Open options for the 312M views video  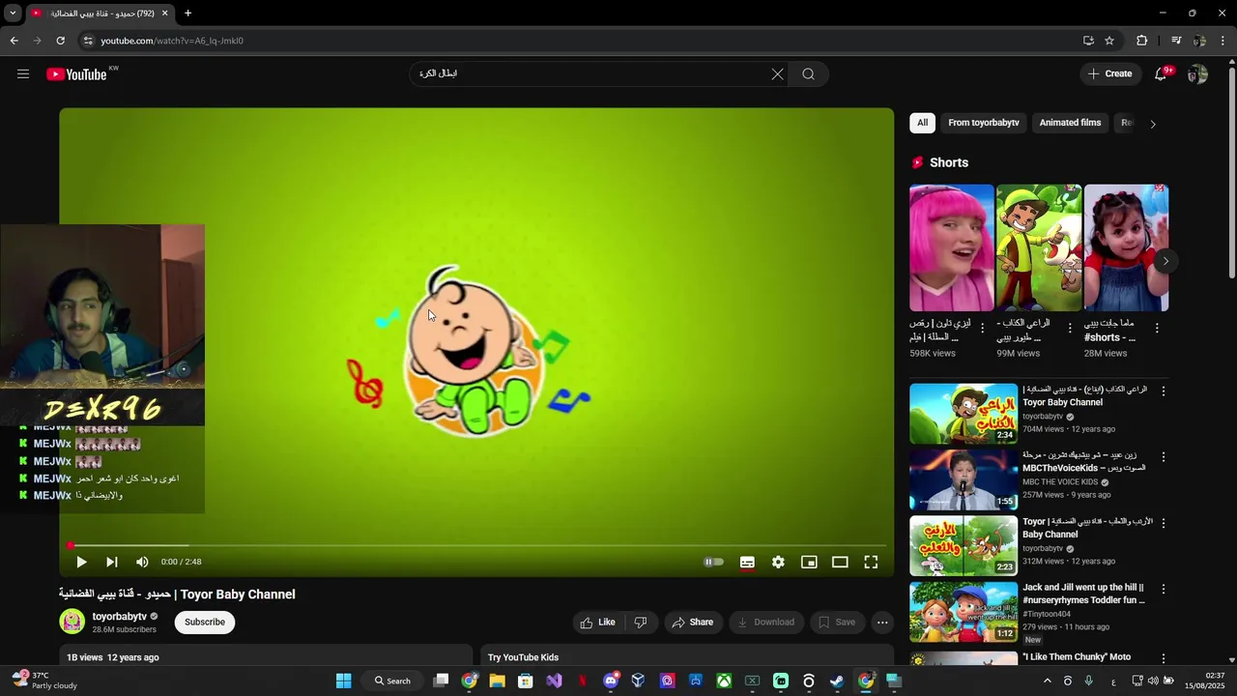coord(1164,523)
